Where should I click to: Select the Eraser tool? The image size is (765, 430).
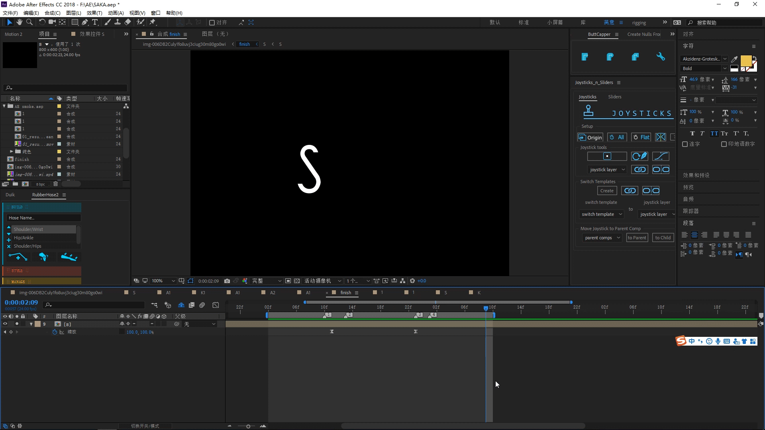pos(127,22)
